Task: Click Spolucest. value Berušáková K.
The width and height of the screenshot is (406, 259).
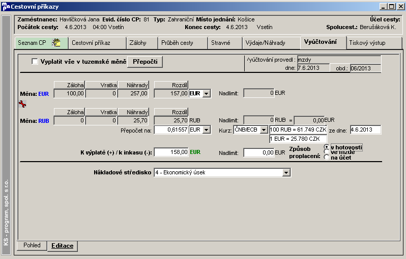Action: (378, 27)
